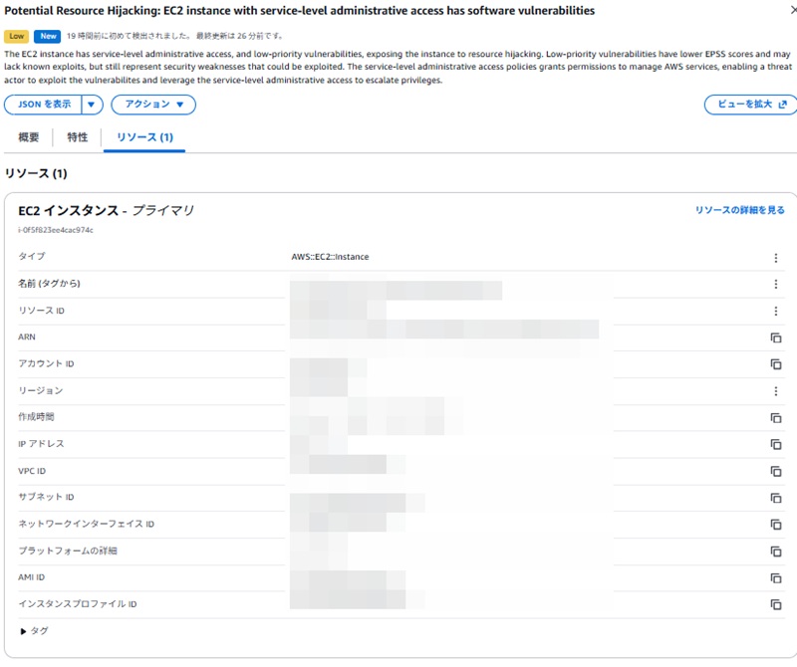
Task: Copy the 作成時間 value
Action: click(775, 418)
